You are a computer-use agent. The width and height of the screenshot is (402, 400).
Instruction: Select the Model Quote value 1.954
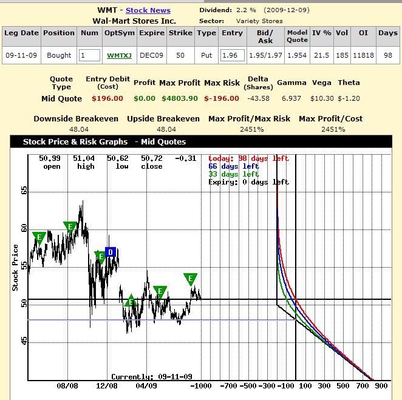coord(297,55)
